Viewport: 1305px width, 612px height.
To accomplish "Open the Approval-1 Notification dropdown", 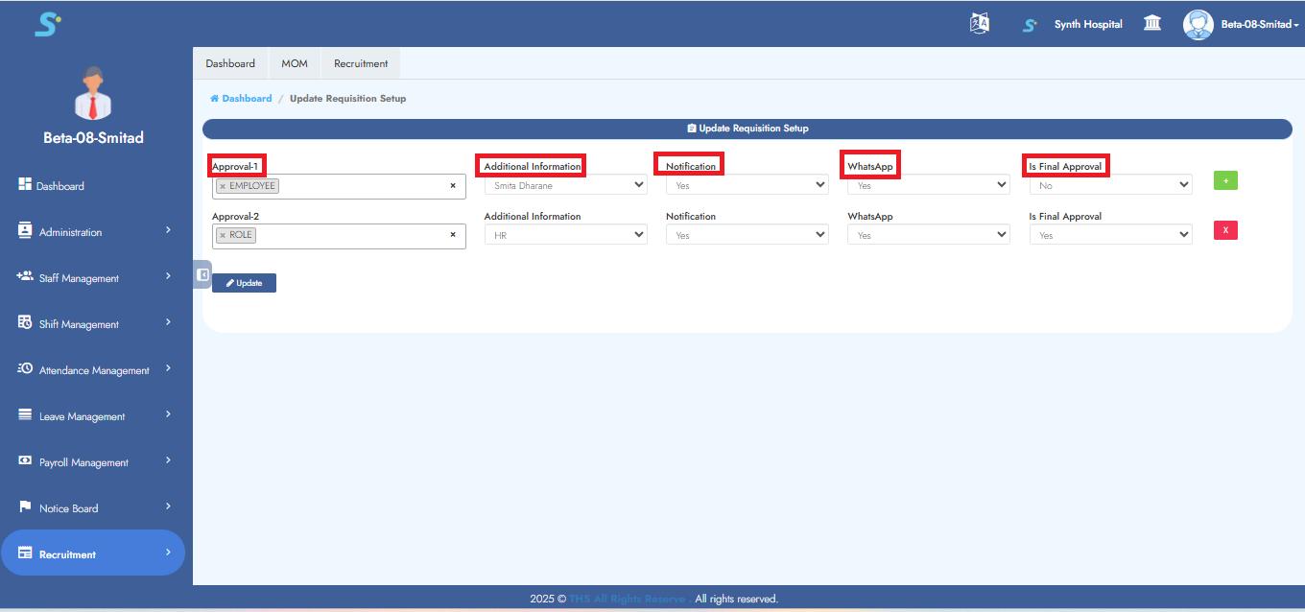I will (x=747, y=184).
